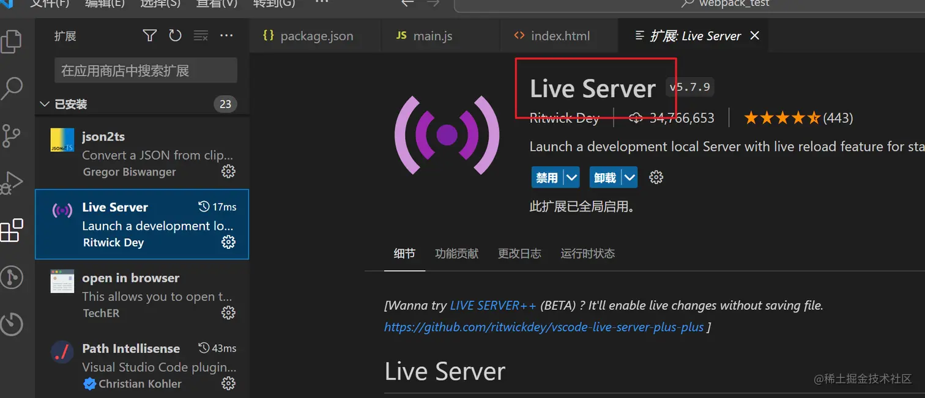
Task: Go back with the navigation arrow
Action: (407, 3)
